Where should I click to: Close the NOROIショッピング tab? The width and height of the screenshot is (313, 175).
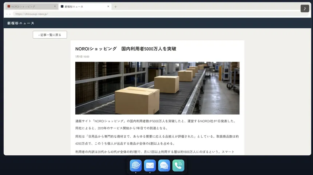coord(55,7)
